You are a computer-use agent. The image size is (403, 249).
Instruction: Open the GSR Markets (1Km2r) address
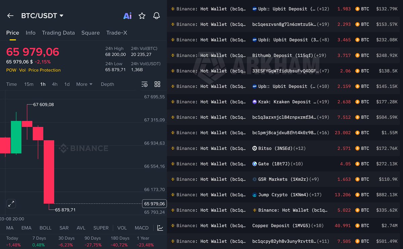coord(284,179)
